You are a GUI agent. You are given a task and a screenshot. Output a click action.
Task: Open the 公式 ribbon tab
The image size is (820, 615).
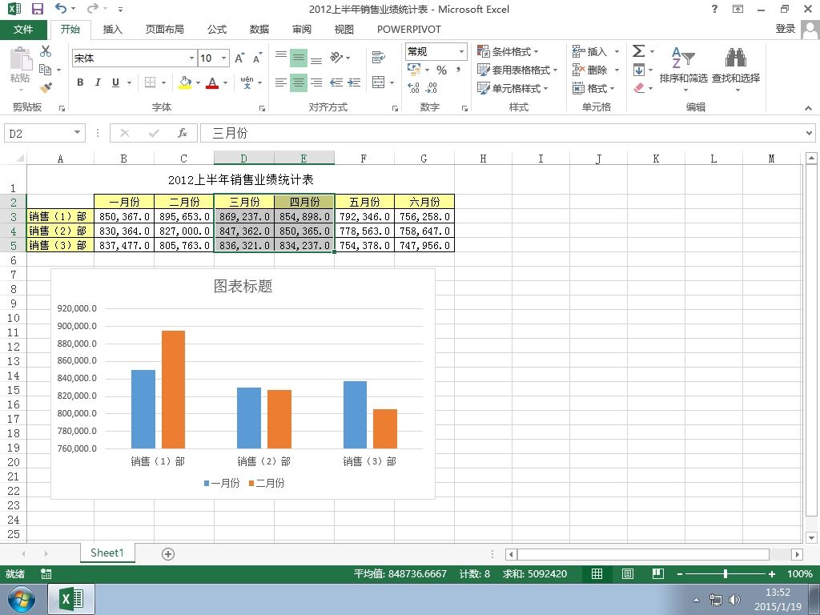click(x=216, y=30)
